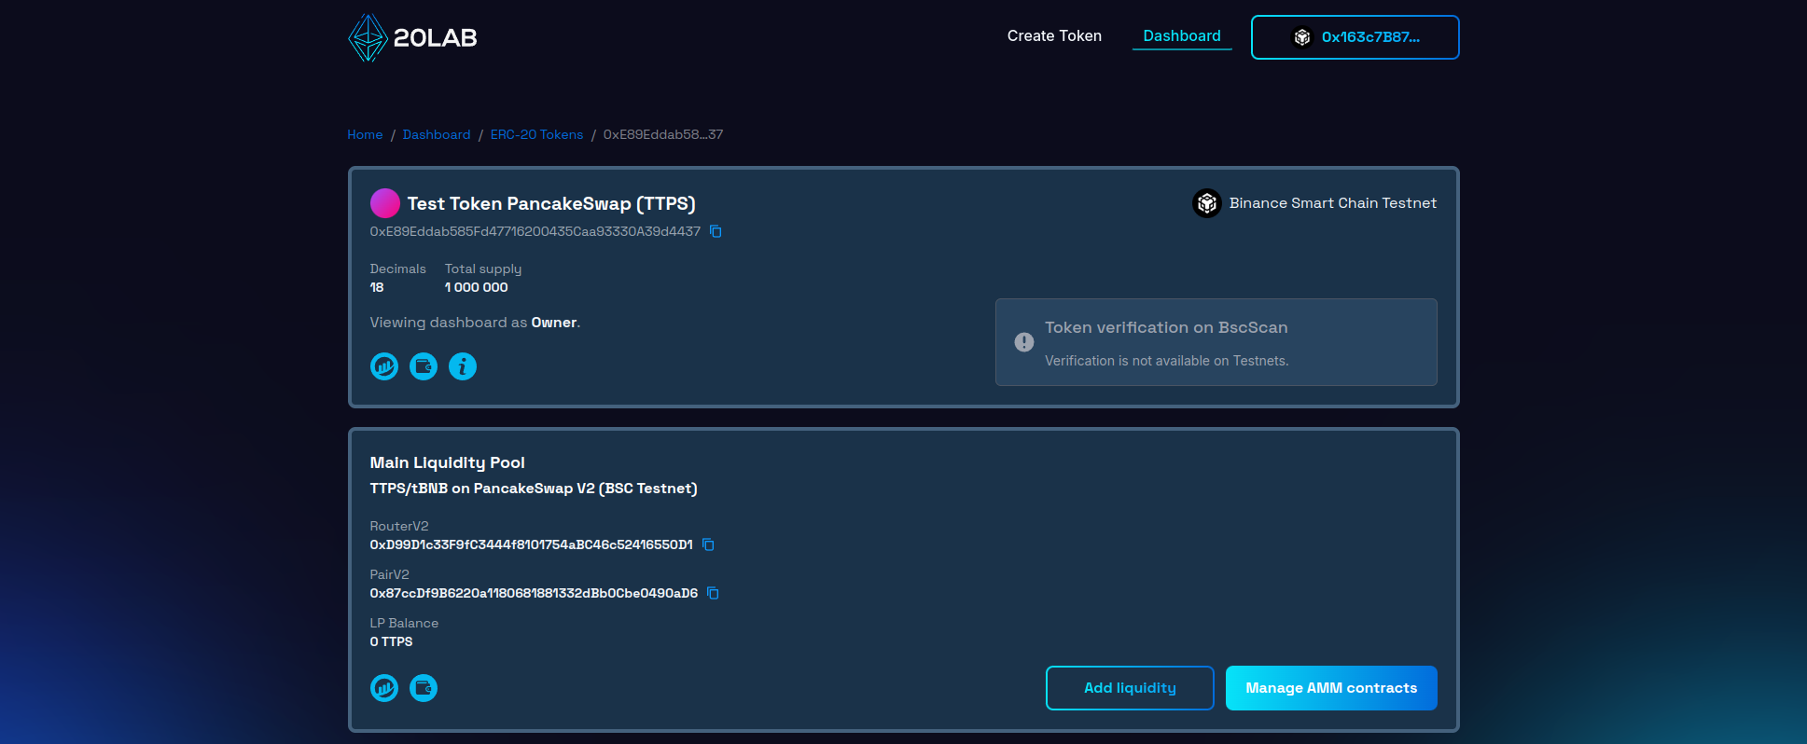Click the RouterV2 address 0xD99D1c33... text

coord(531,544)
